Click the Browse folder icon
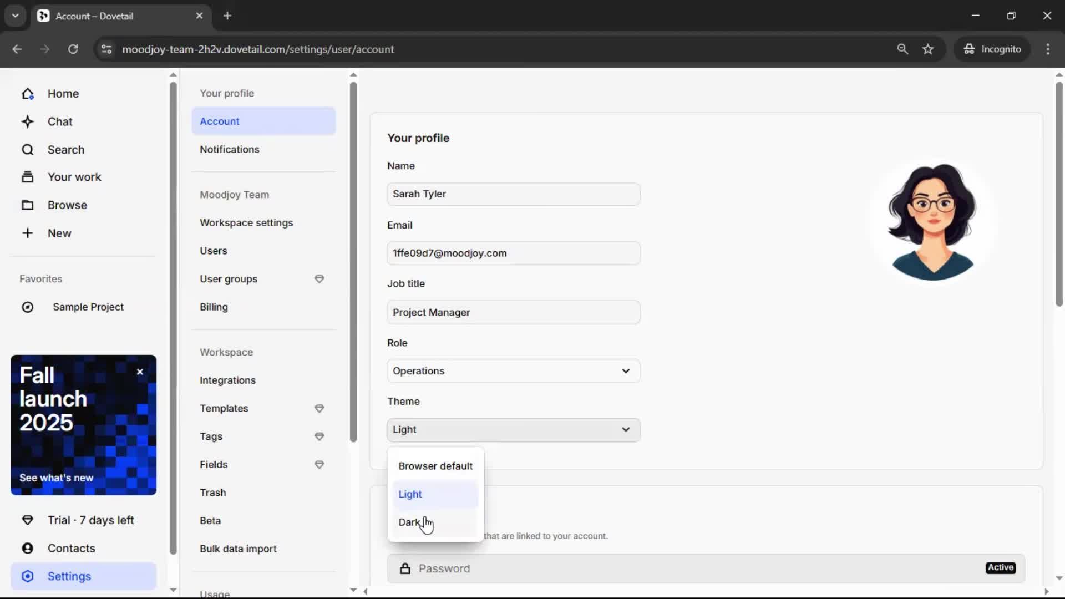 [x=28, y=205]
